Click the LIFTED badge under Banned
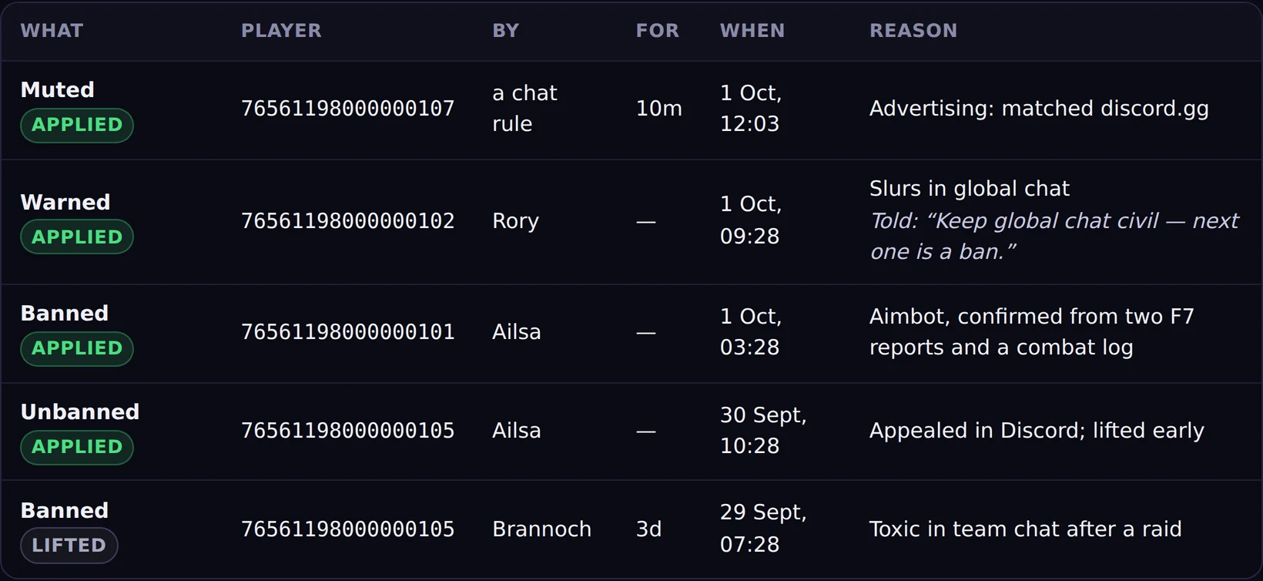This screenshot has height=581, width=1263. tap(69, 546)
